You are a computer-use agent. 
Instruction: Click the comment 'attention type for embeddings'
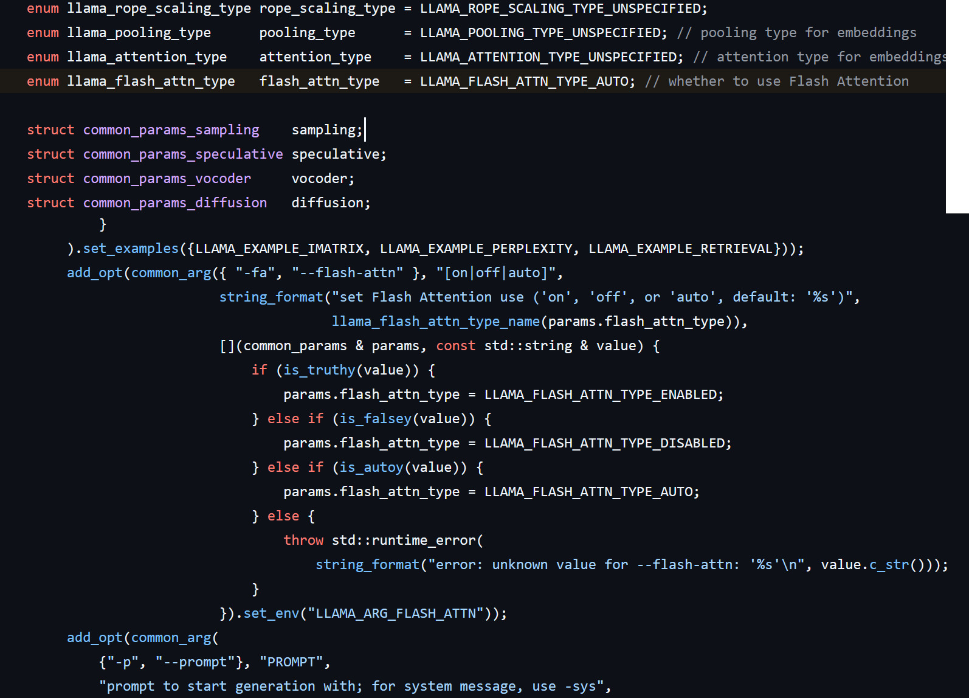819,57
